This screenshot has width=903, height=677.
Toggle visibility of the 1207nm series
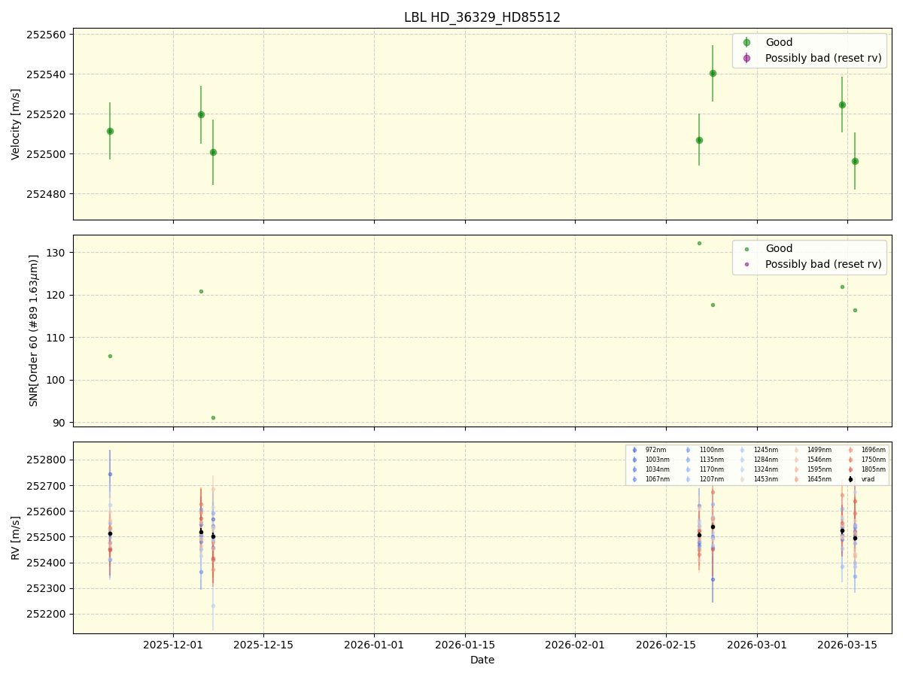[x=688, y=479]
